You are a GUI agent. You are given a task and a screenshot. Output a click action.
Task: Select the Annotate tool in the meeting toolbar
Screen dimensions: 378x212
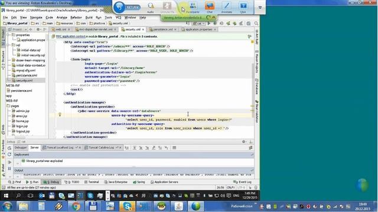click(x=226, y=8)
